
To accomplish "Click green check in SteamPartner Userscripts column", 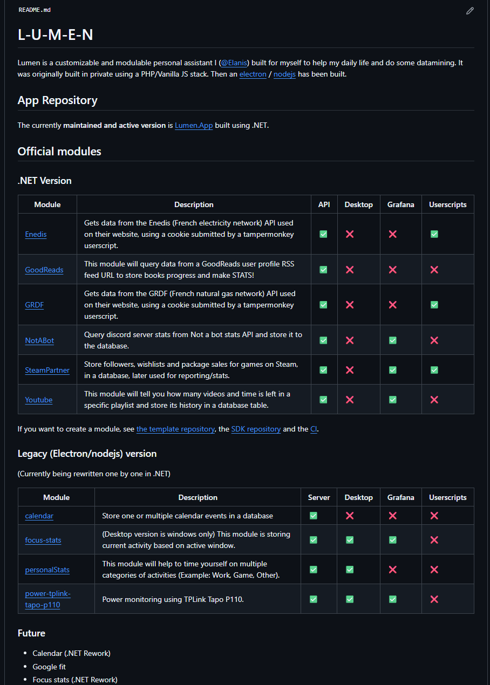I will pos(434,370).
